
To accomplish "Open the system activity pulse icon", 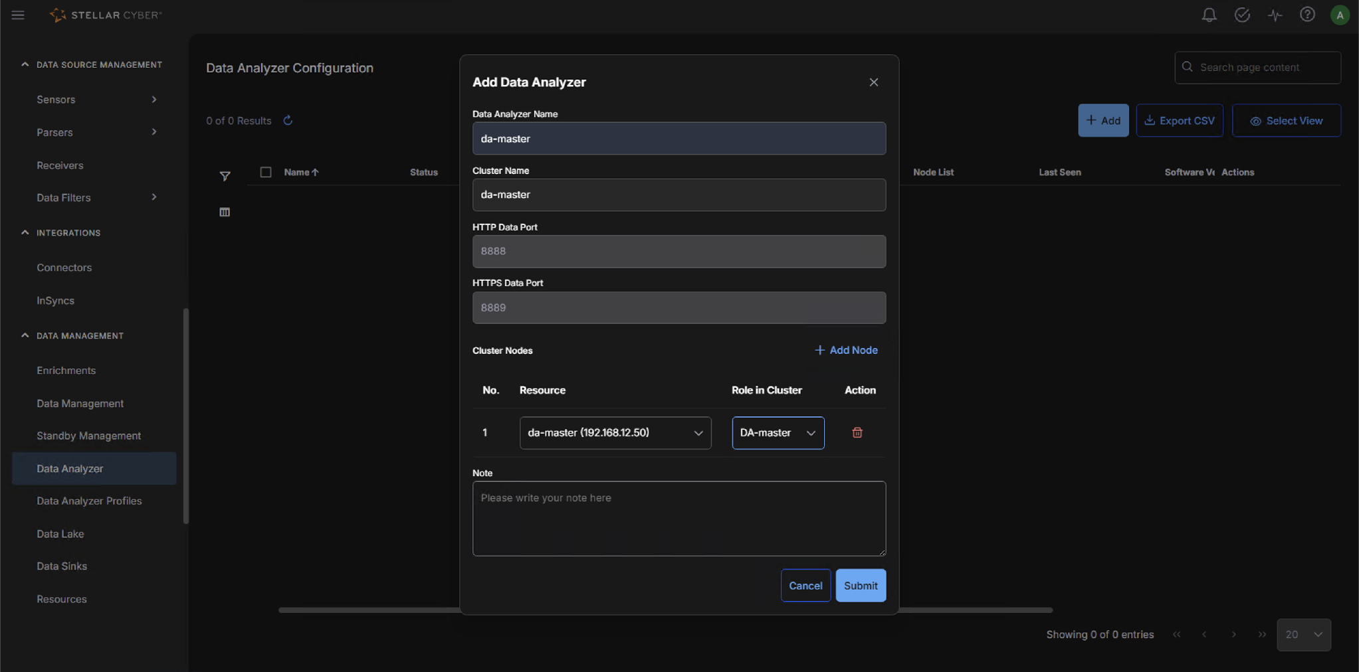I will tap(1275, 15).
